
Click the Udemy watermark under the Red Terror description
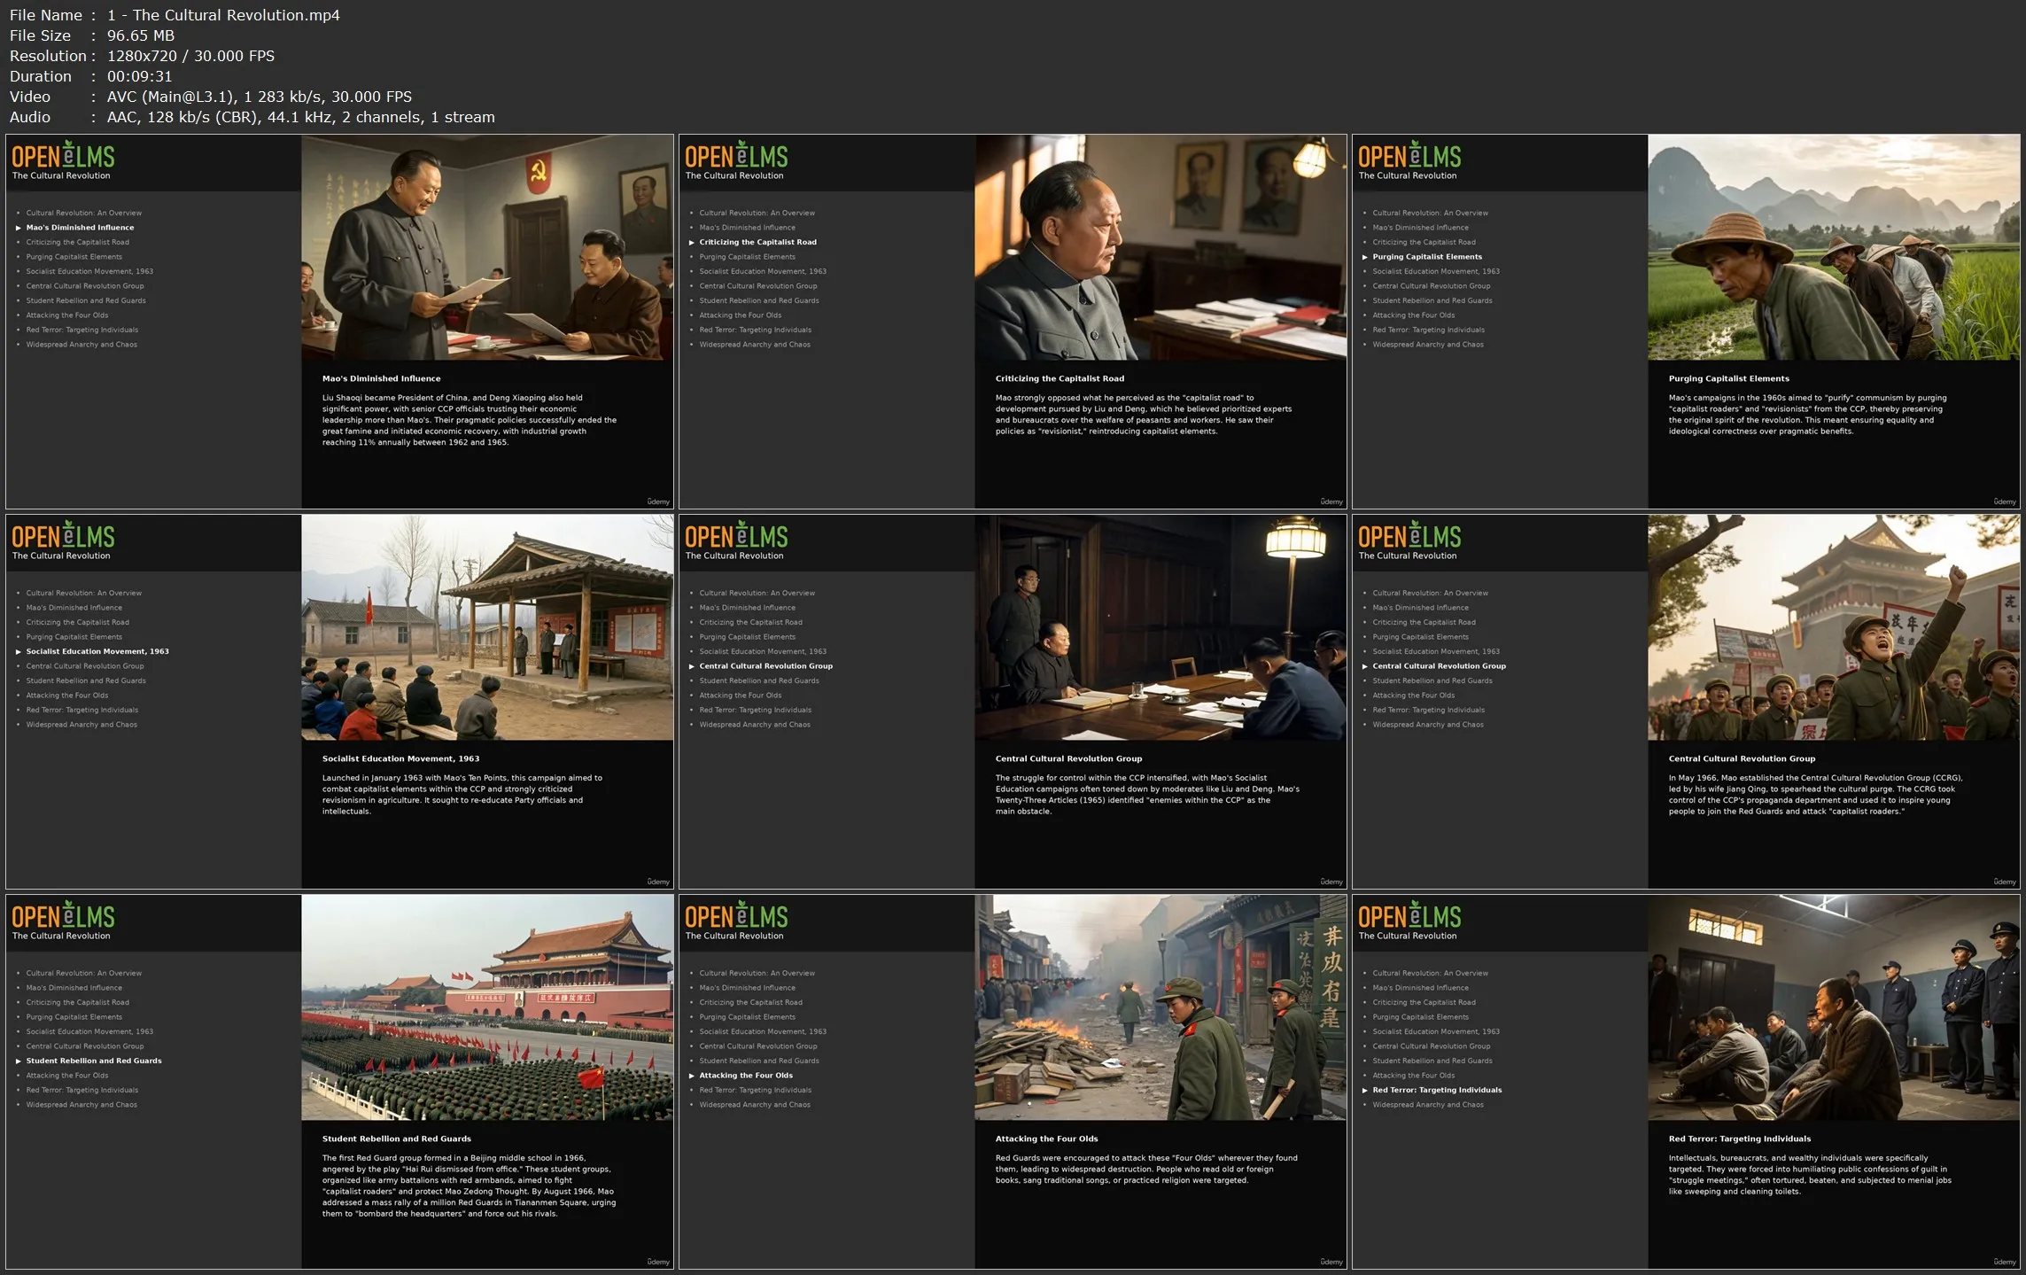[2004, 1262]
